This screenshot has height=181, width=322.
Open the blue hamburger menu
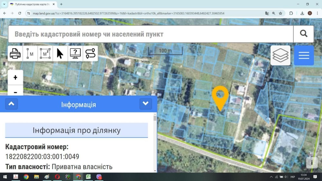point(304,55)
